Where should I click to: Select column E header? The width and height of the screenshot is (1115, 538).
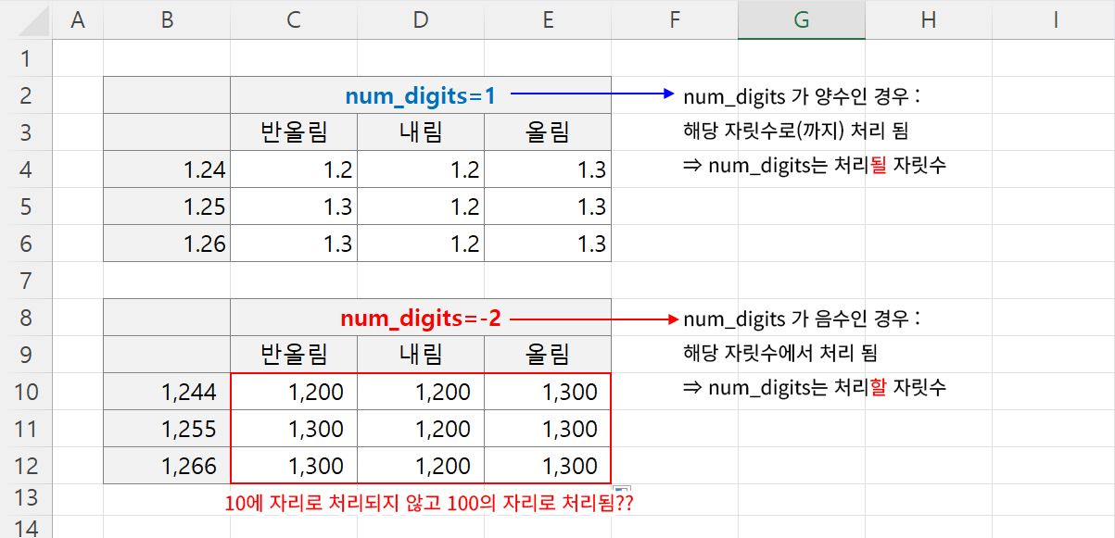pos(548,19)
